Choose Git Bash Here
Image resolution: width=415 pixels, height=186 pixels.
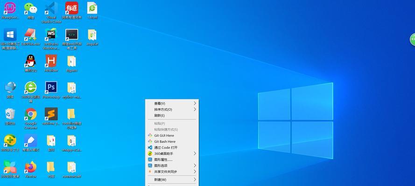click(x=172, y=141)
